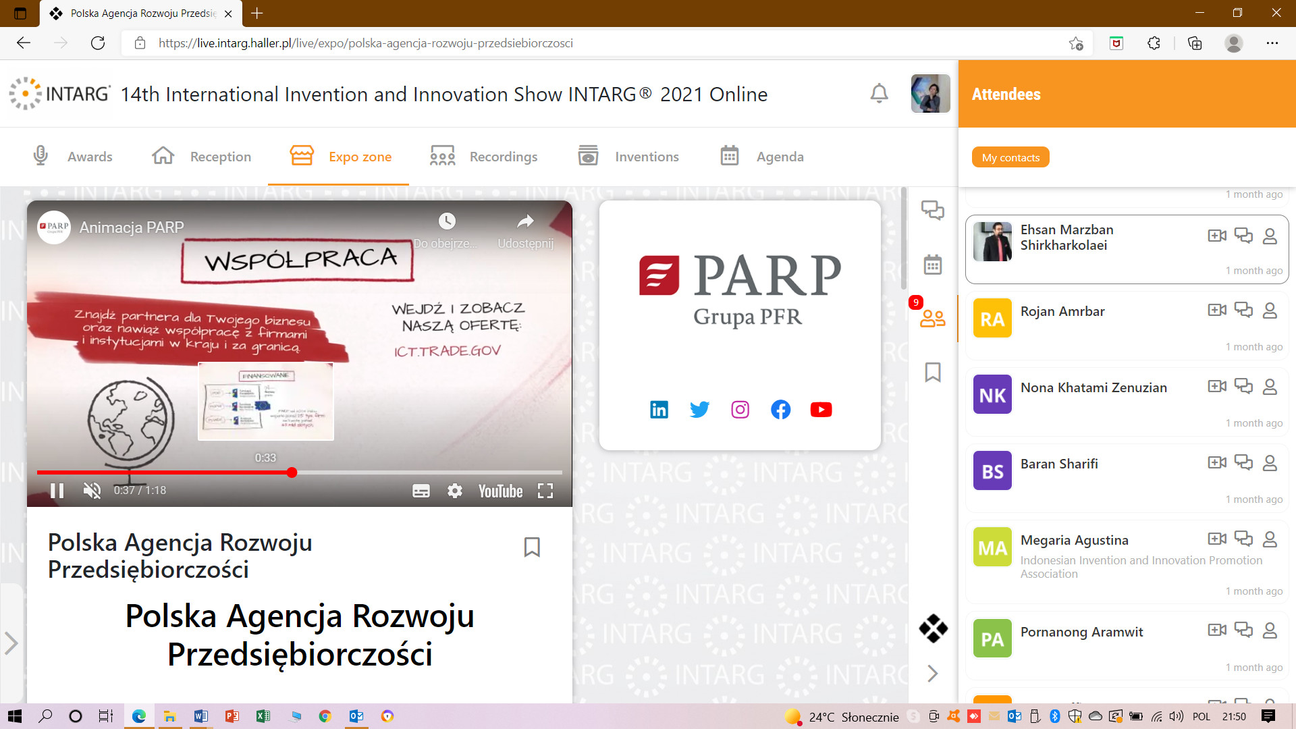View profile of Ehsan Marzban Shirkharkolaei
The image size is (1296, 729).
1270,236
